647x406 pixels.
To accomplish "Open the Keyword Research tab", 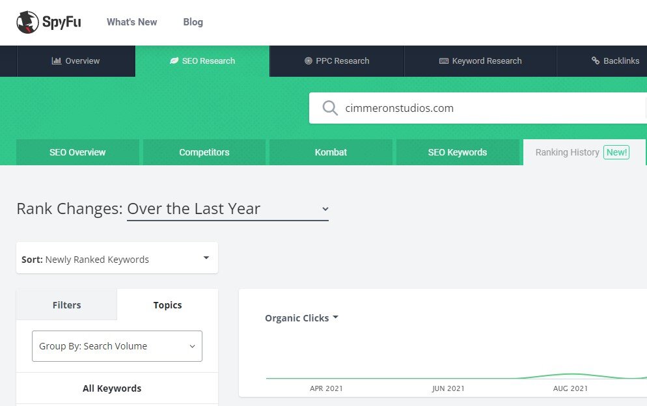I will [x=480, y=61].
